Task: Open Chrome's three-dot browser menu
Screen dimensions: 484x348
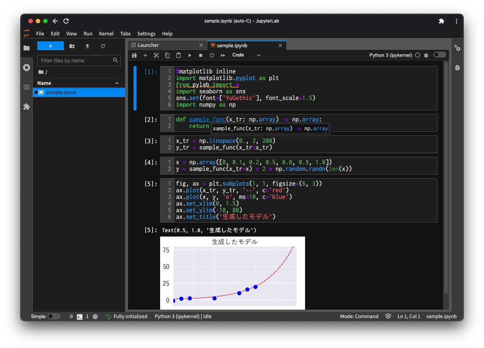Action: (456, 21)
